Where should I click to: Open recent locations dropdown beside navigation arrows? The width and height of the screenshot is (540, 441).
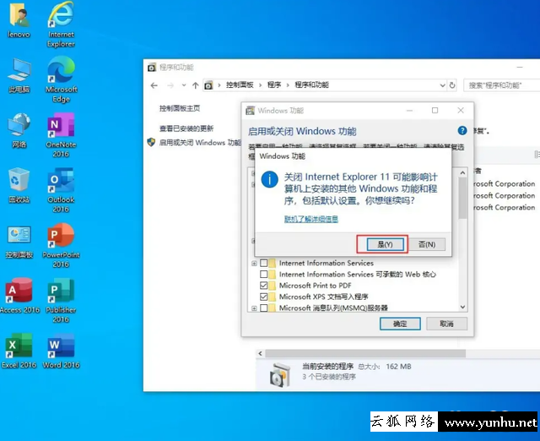[x=184, y=85]
